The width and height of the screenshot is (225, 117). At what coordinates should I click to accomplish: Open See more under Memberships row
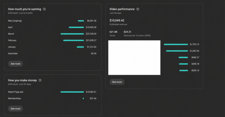coord(16,109)
